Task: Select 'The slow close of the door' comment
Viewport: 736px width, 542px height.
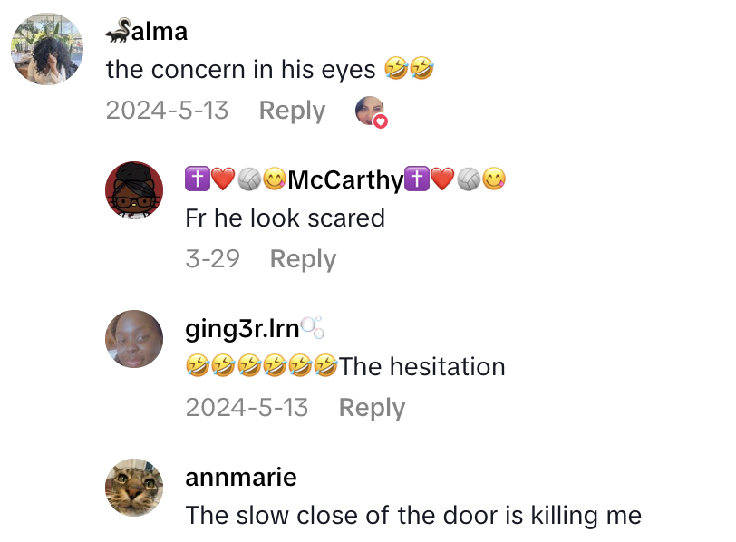Action: coord(413,515)
